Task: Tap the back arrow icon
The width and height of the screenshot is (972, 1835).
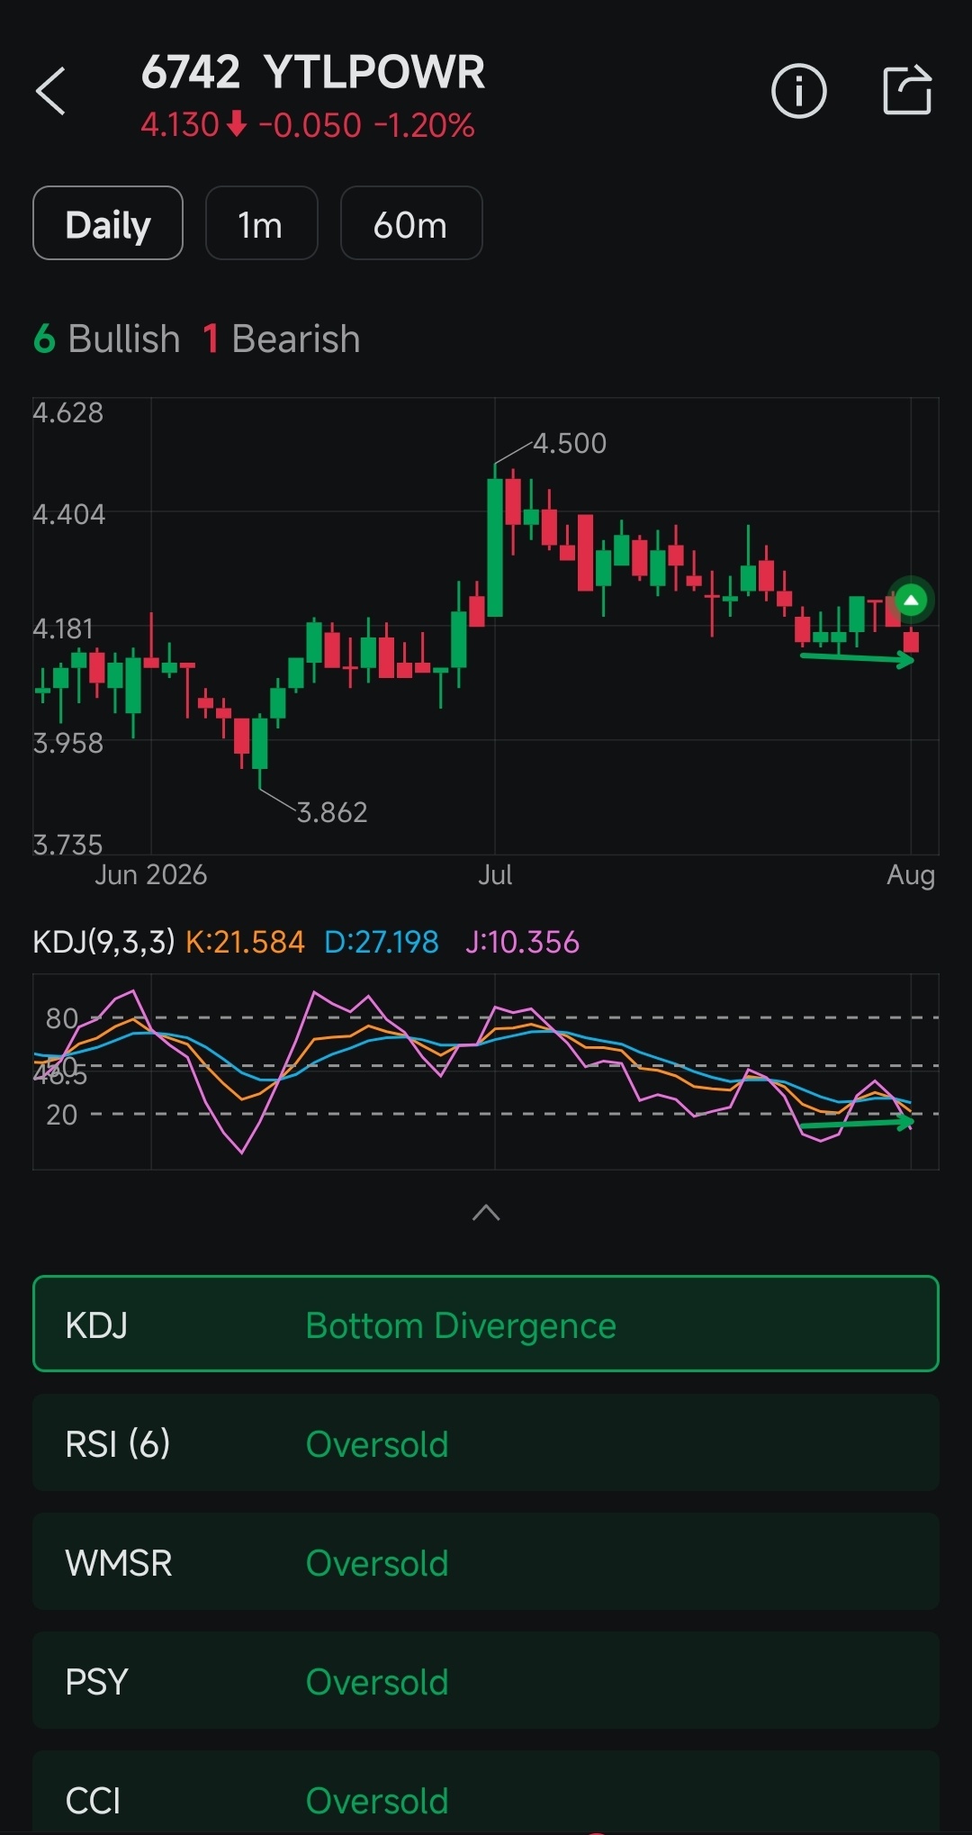Action: click(50, 91)
